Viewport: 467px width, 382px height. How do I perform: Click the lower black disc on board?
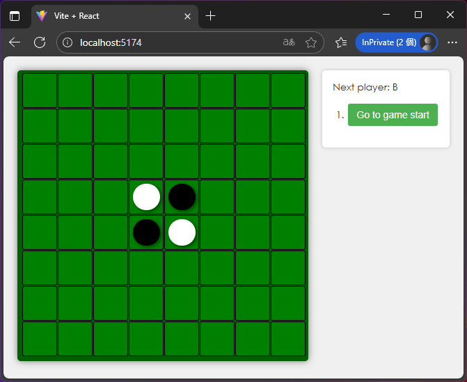146,232
